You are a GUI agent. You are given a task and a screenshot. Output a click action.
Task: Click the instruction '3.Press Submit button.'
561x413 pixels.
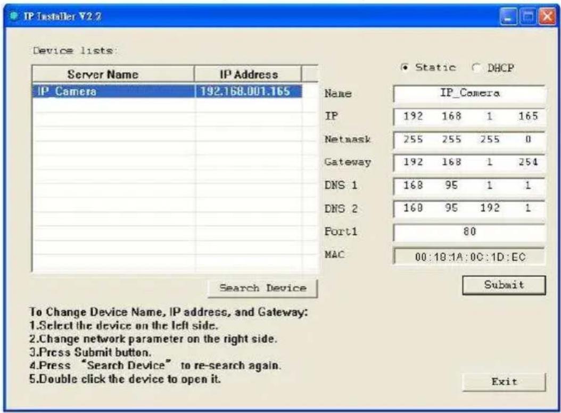click(90, 352)
